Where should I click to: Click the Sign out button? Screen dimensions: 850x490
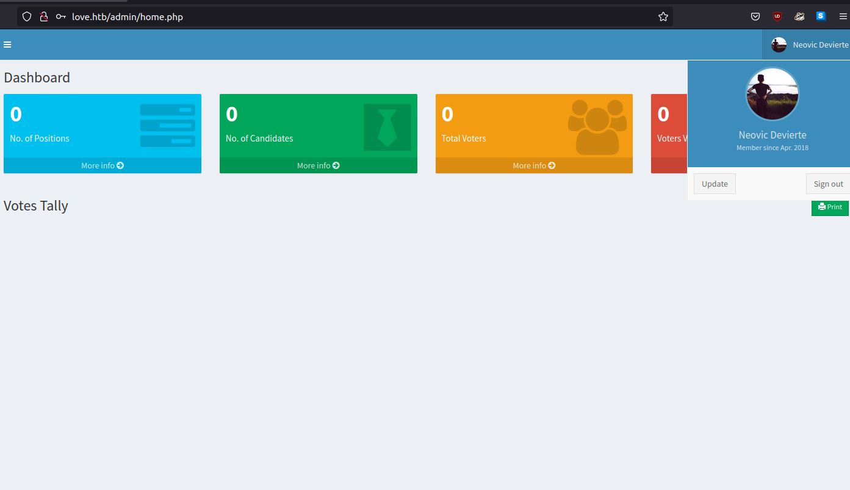(x=828, y=184)
